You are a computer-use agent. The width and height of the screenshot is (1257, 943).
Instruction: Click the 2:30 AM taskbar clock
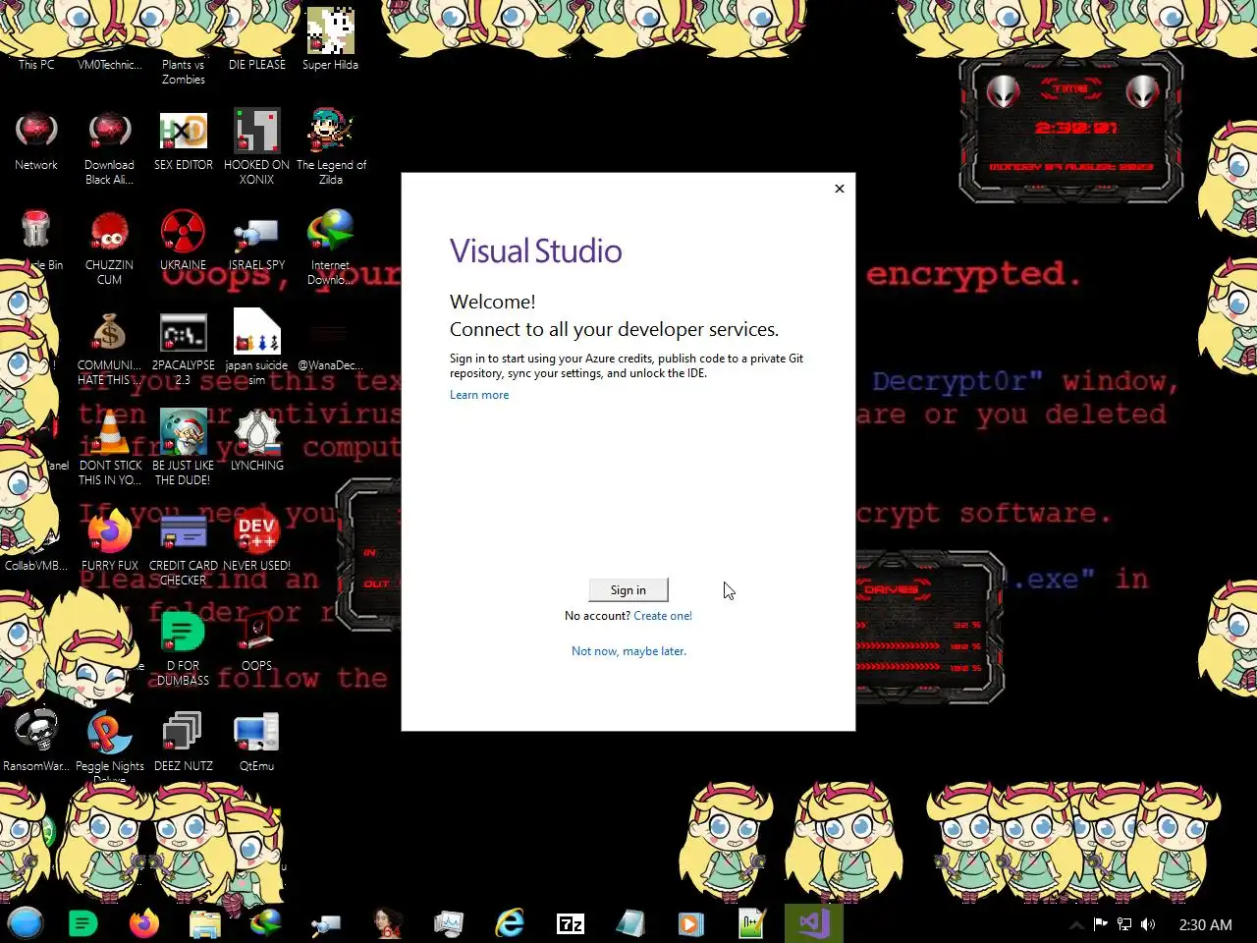click(x=1205, y=924)
